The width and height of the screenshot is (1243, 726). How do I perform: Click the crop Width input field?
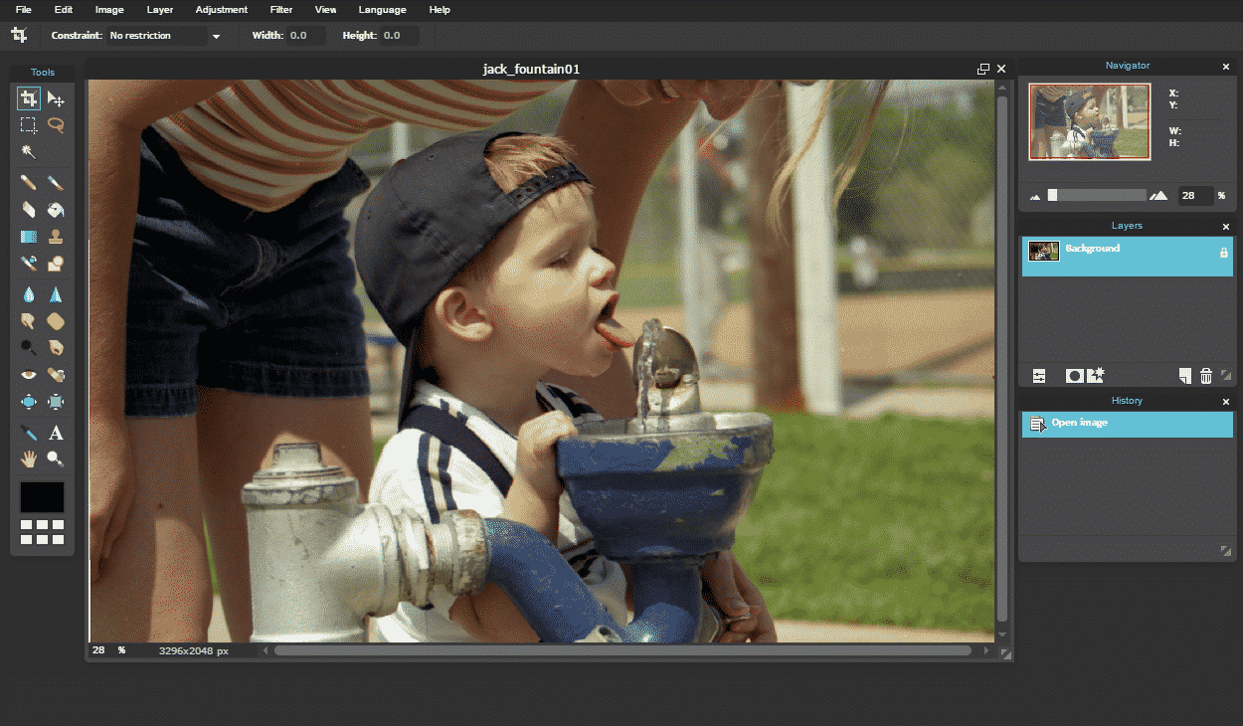(x=306, y=36)
